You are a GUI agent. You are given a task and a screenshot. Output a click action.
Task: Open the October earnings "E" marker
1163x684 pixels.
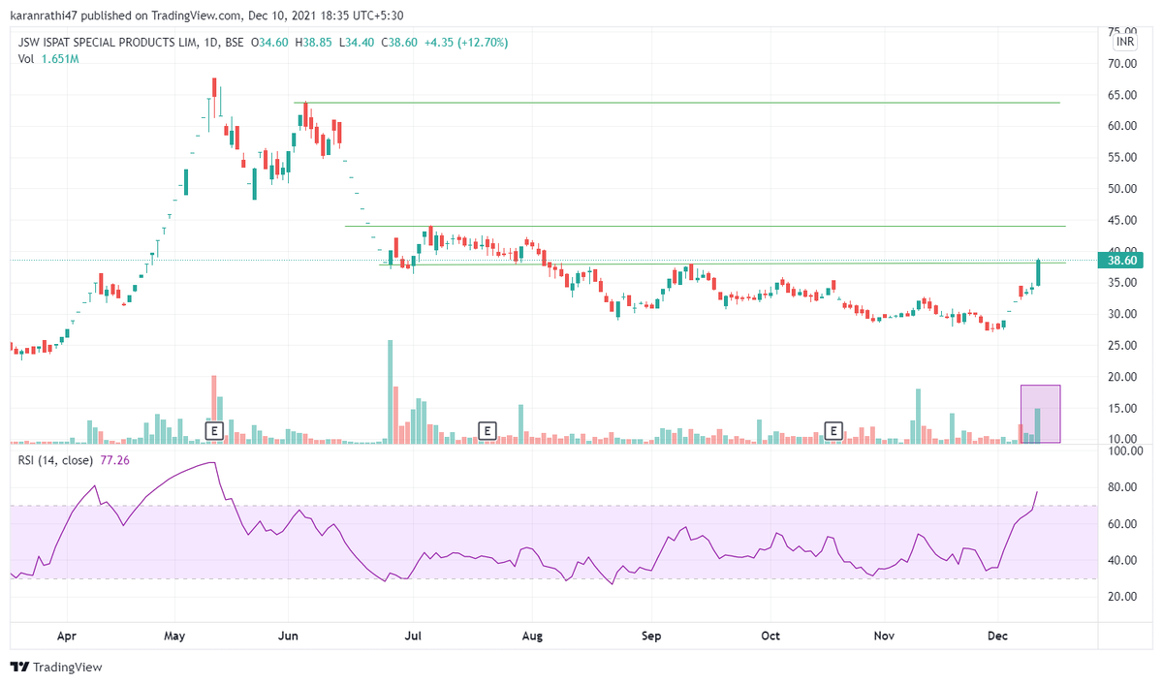pos(833,430)
